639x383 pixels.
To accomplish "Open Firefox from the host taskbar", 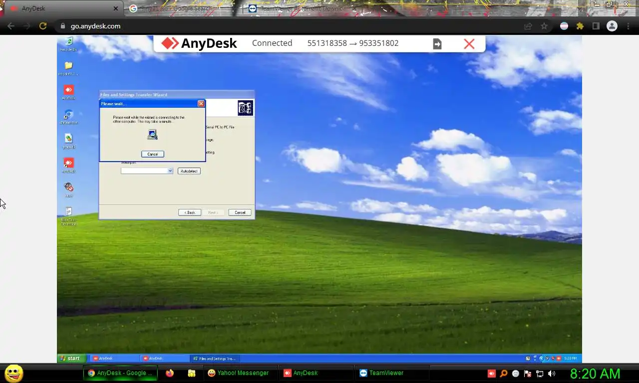I will 170,373.
